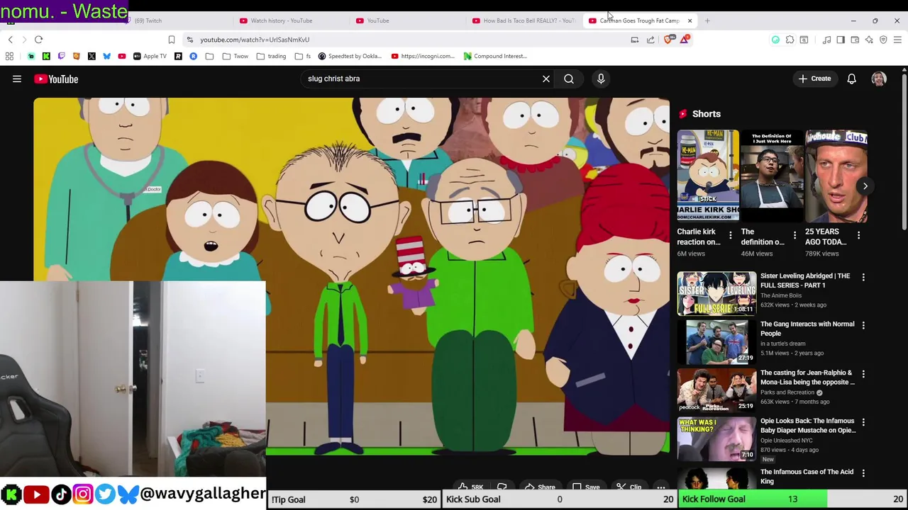The width and height of the screenshot is (908, 510).
Task: Open the Bluesky butterfly bookmark
Action: 106,56
